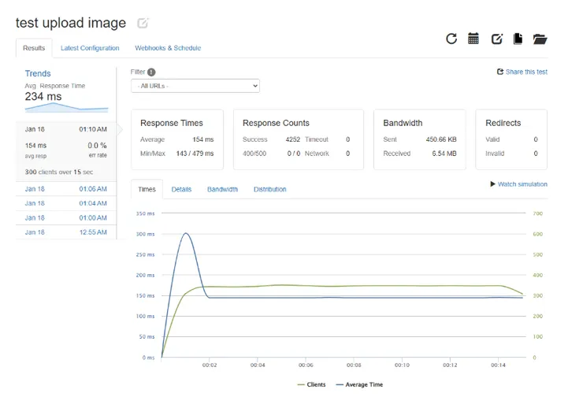Click the Filter help info icon
The height and width of the screenshot is (408, 583).
coord(151,72)
